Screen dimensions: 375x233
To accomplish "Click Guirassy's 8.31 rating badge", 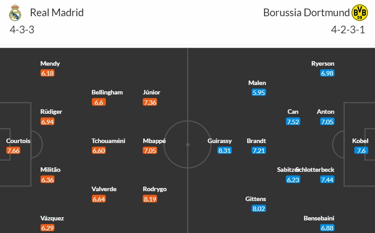I will pos(225,151).
